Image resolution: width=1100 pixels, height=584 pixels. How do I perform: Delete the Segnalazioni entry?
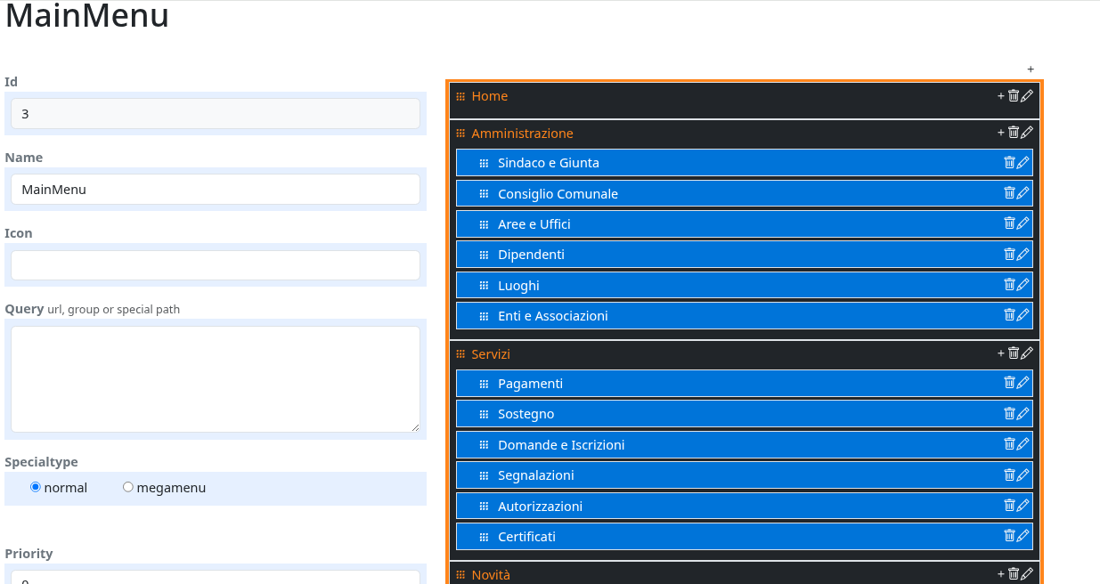(1010, 474)
